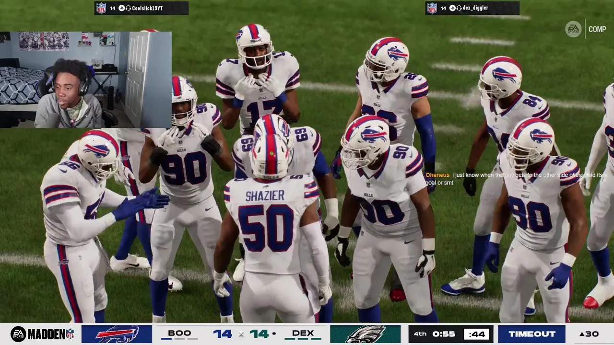Click the DEX timeouts remaining bars
Image resolution: width=614 pixels, height=345 pixels.
point(303,339)
